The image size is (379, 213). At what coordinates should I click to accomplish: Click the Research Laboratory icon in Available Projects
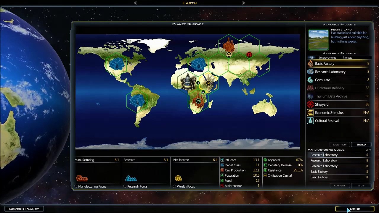point(310,72)
